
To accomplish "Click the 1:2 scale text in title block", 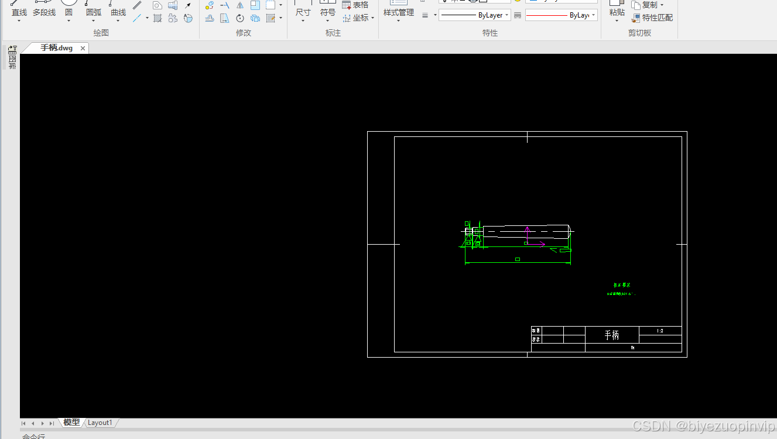I will tap(660, 331).
